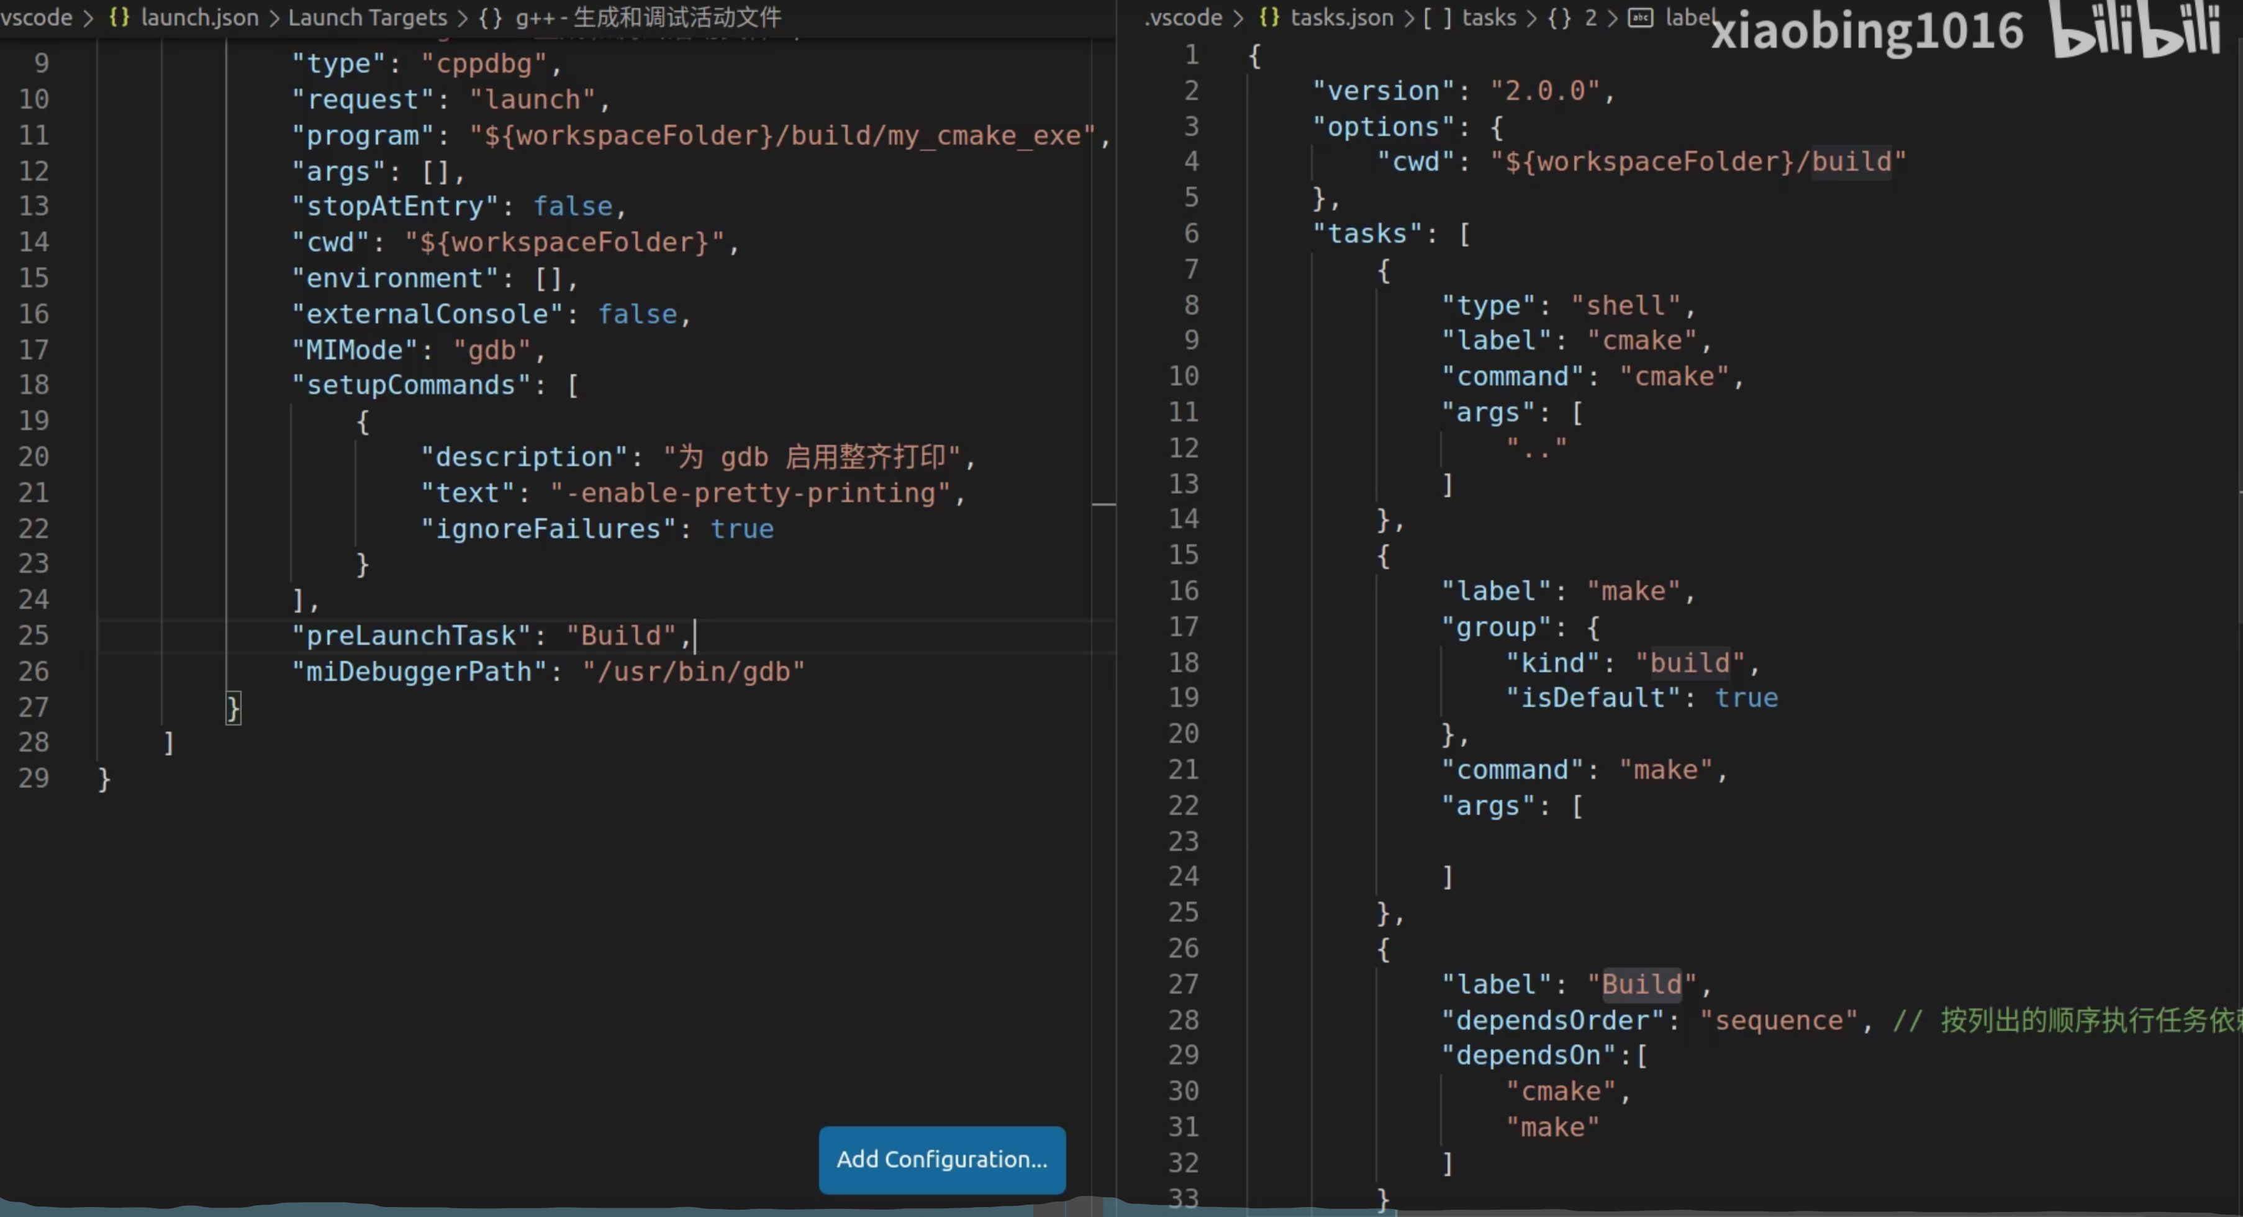Click the "launch" request value
2243x1217 pixels.
533,100
